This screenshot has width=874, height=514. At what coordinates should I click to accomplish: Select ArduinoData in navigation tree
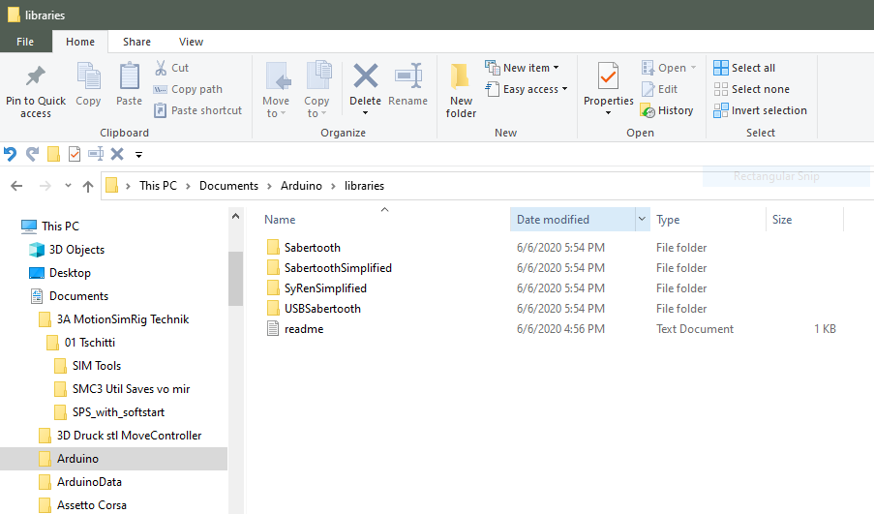coord(89,482)
